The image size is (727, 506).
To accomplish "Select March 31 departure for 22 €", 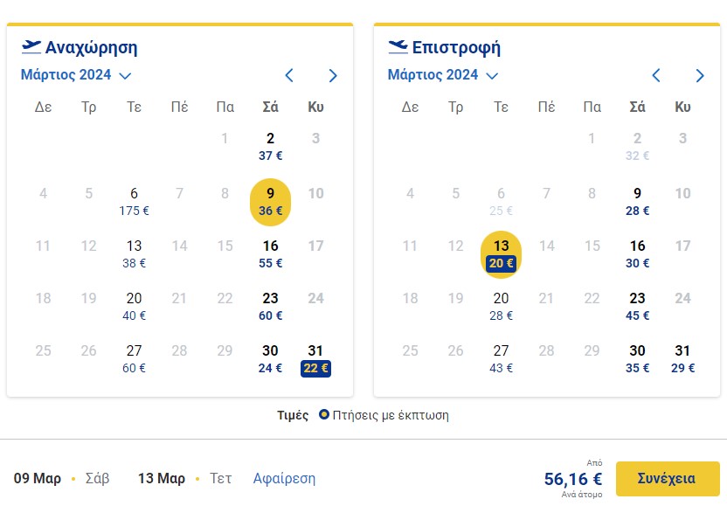I will (x=315, y=359).
